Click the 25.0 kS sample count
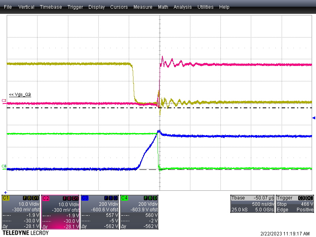 239,210
